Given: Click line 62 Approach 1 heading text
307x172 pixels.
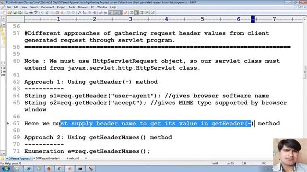Looking at the screenshot, I should pos(91,82).
